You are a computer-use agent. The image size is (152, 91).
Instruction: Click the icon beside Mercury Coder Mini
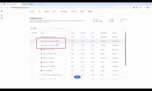(41, 58)
